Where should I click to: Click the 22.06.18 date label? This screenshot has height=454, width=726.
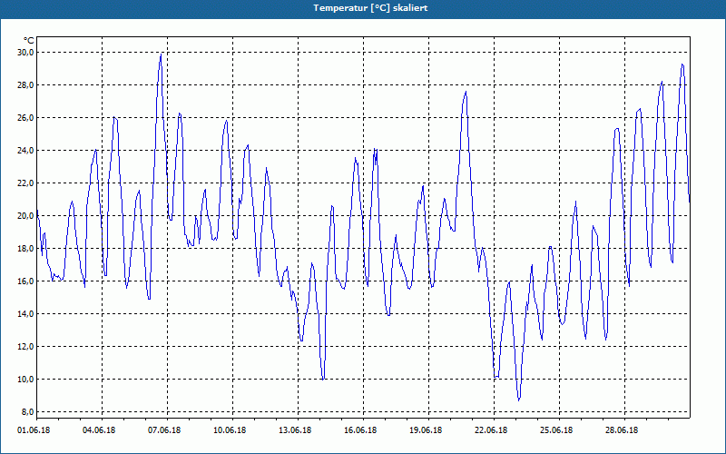click(x=491, y=430)
